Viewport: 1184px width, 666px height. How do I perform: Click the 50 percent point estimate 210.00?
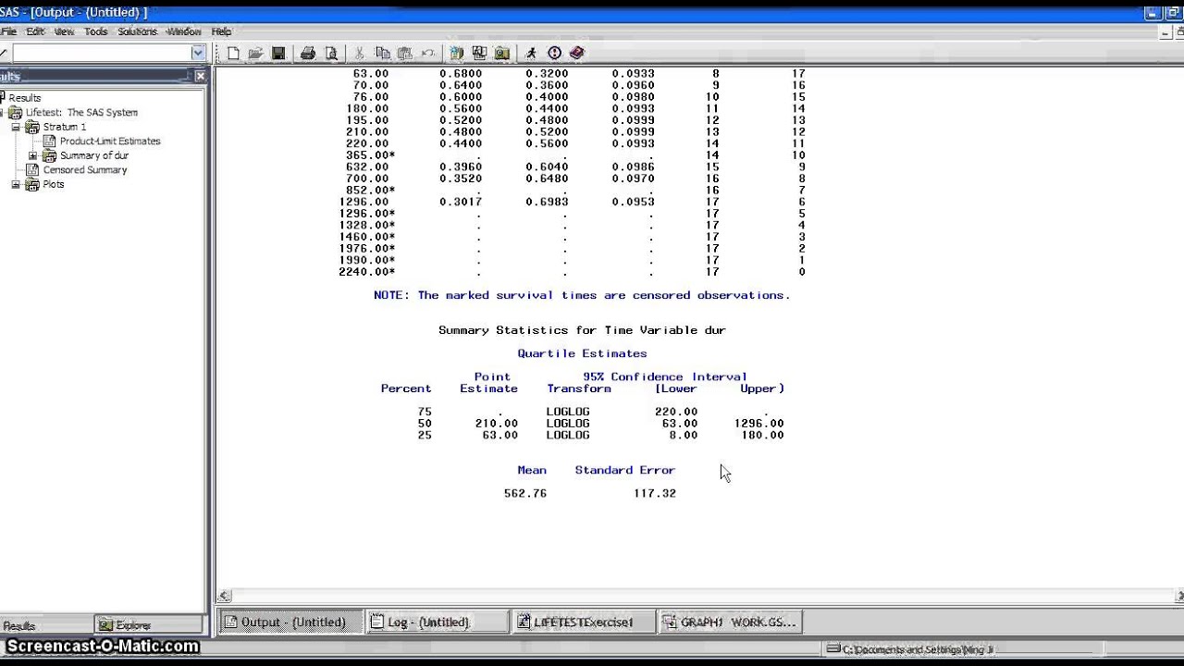[x=497, y=423]
